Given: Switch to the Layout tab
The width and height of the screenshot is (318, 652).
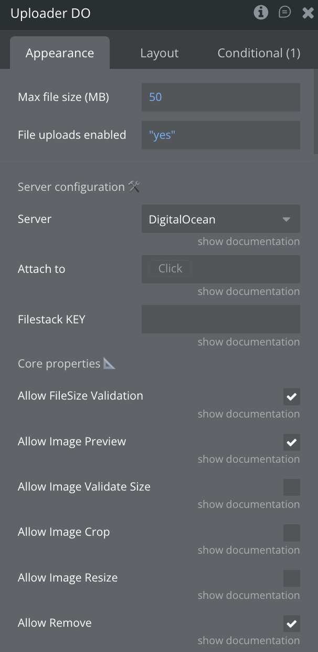Looking at the screenshot, I should [159, 53].
